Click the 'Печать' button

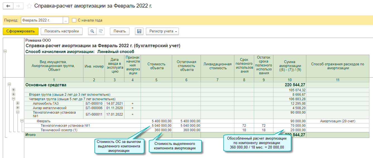120,31
